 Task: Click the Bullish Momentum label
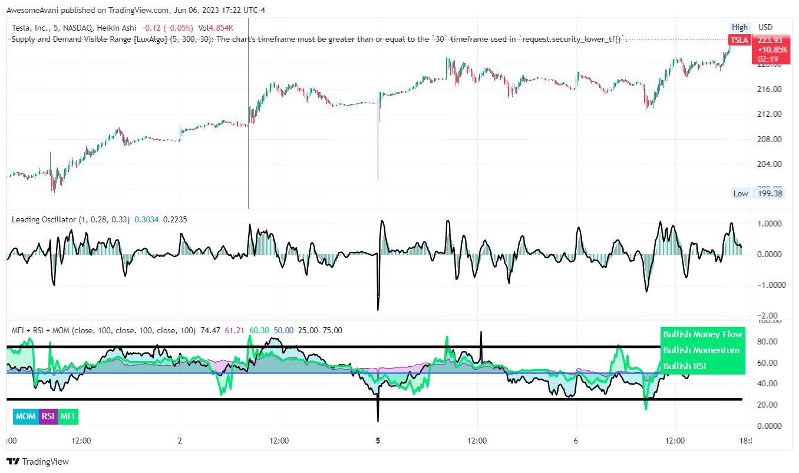[702, 350]
